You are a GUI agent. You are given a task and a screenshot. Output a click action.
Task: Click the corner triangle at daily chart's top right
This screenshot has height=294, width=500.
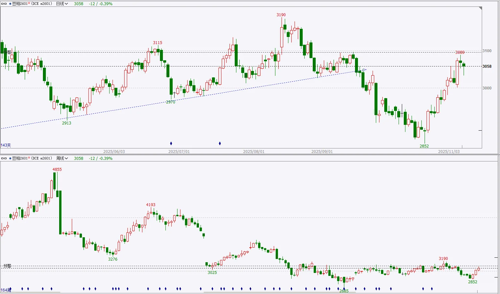(x=480, y=8)
